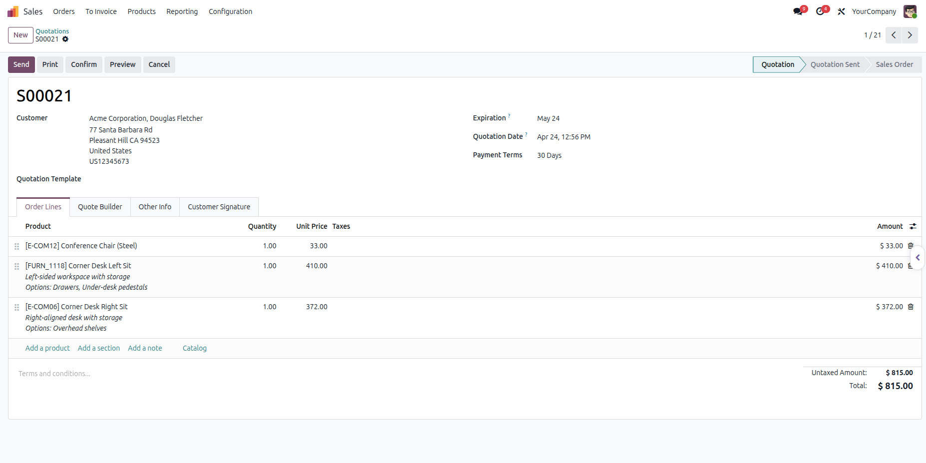Grab the Corner Desk Left Sit drag handle

[x=16, y=266]
